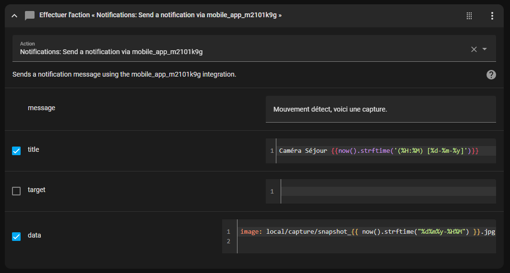Screen dimensions: 510x273
Task: Click the help question mark icon
Action: (491, 75)
